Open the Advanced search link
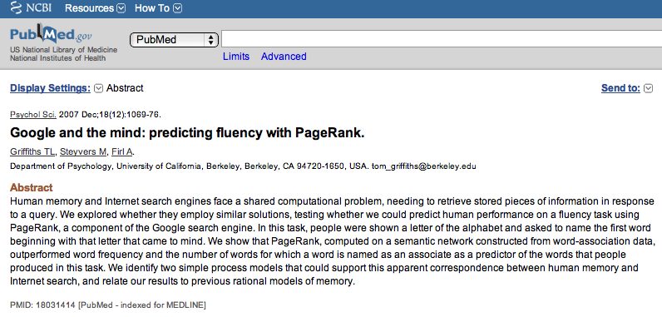Screen dimensions: 662x317 click(x=284, y=57)
